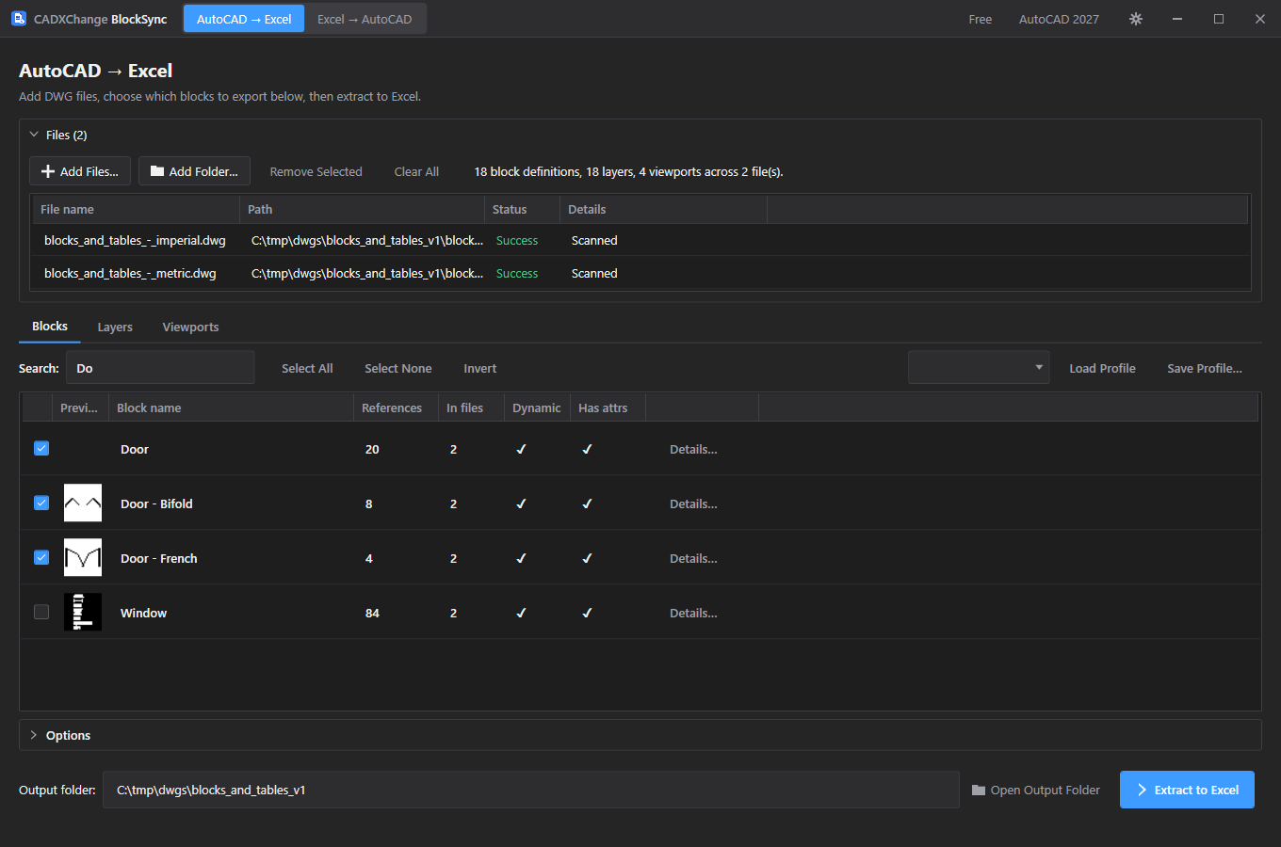Click the Add Files... button
This screenshot has width=1281, height=847.
pos(80,171)
